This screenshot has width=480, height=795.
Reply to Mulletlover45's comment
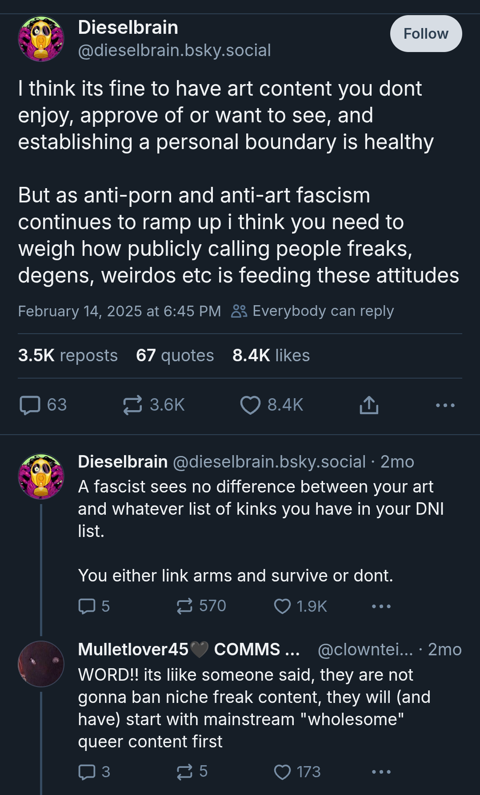[94, 771]
